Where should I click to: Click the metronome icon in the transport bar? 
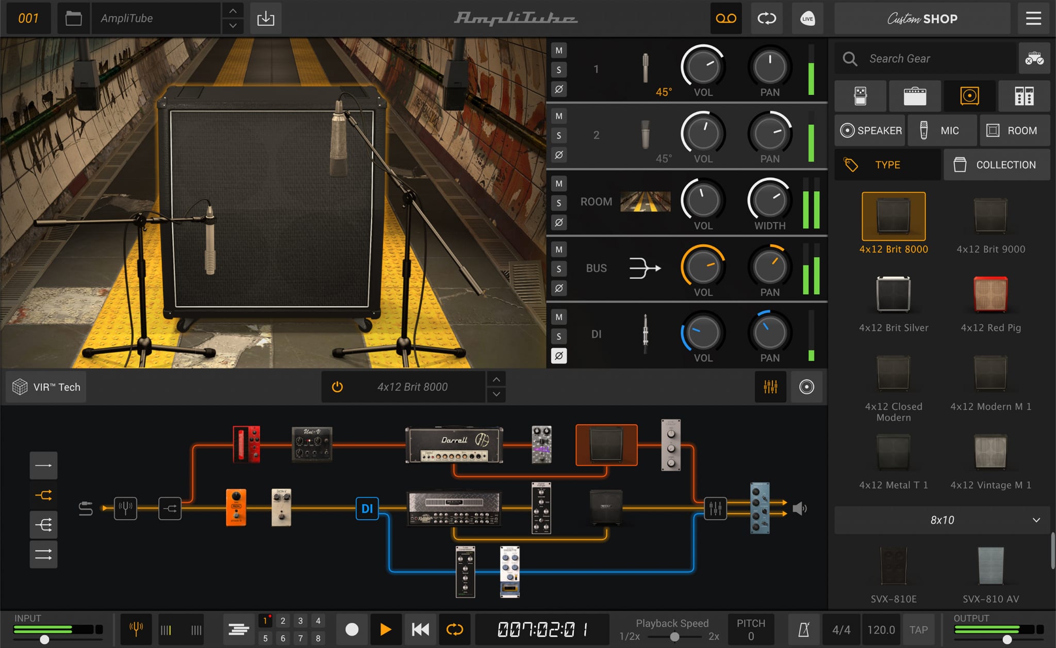coord(805,629)
